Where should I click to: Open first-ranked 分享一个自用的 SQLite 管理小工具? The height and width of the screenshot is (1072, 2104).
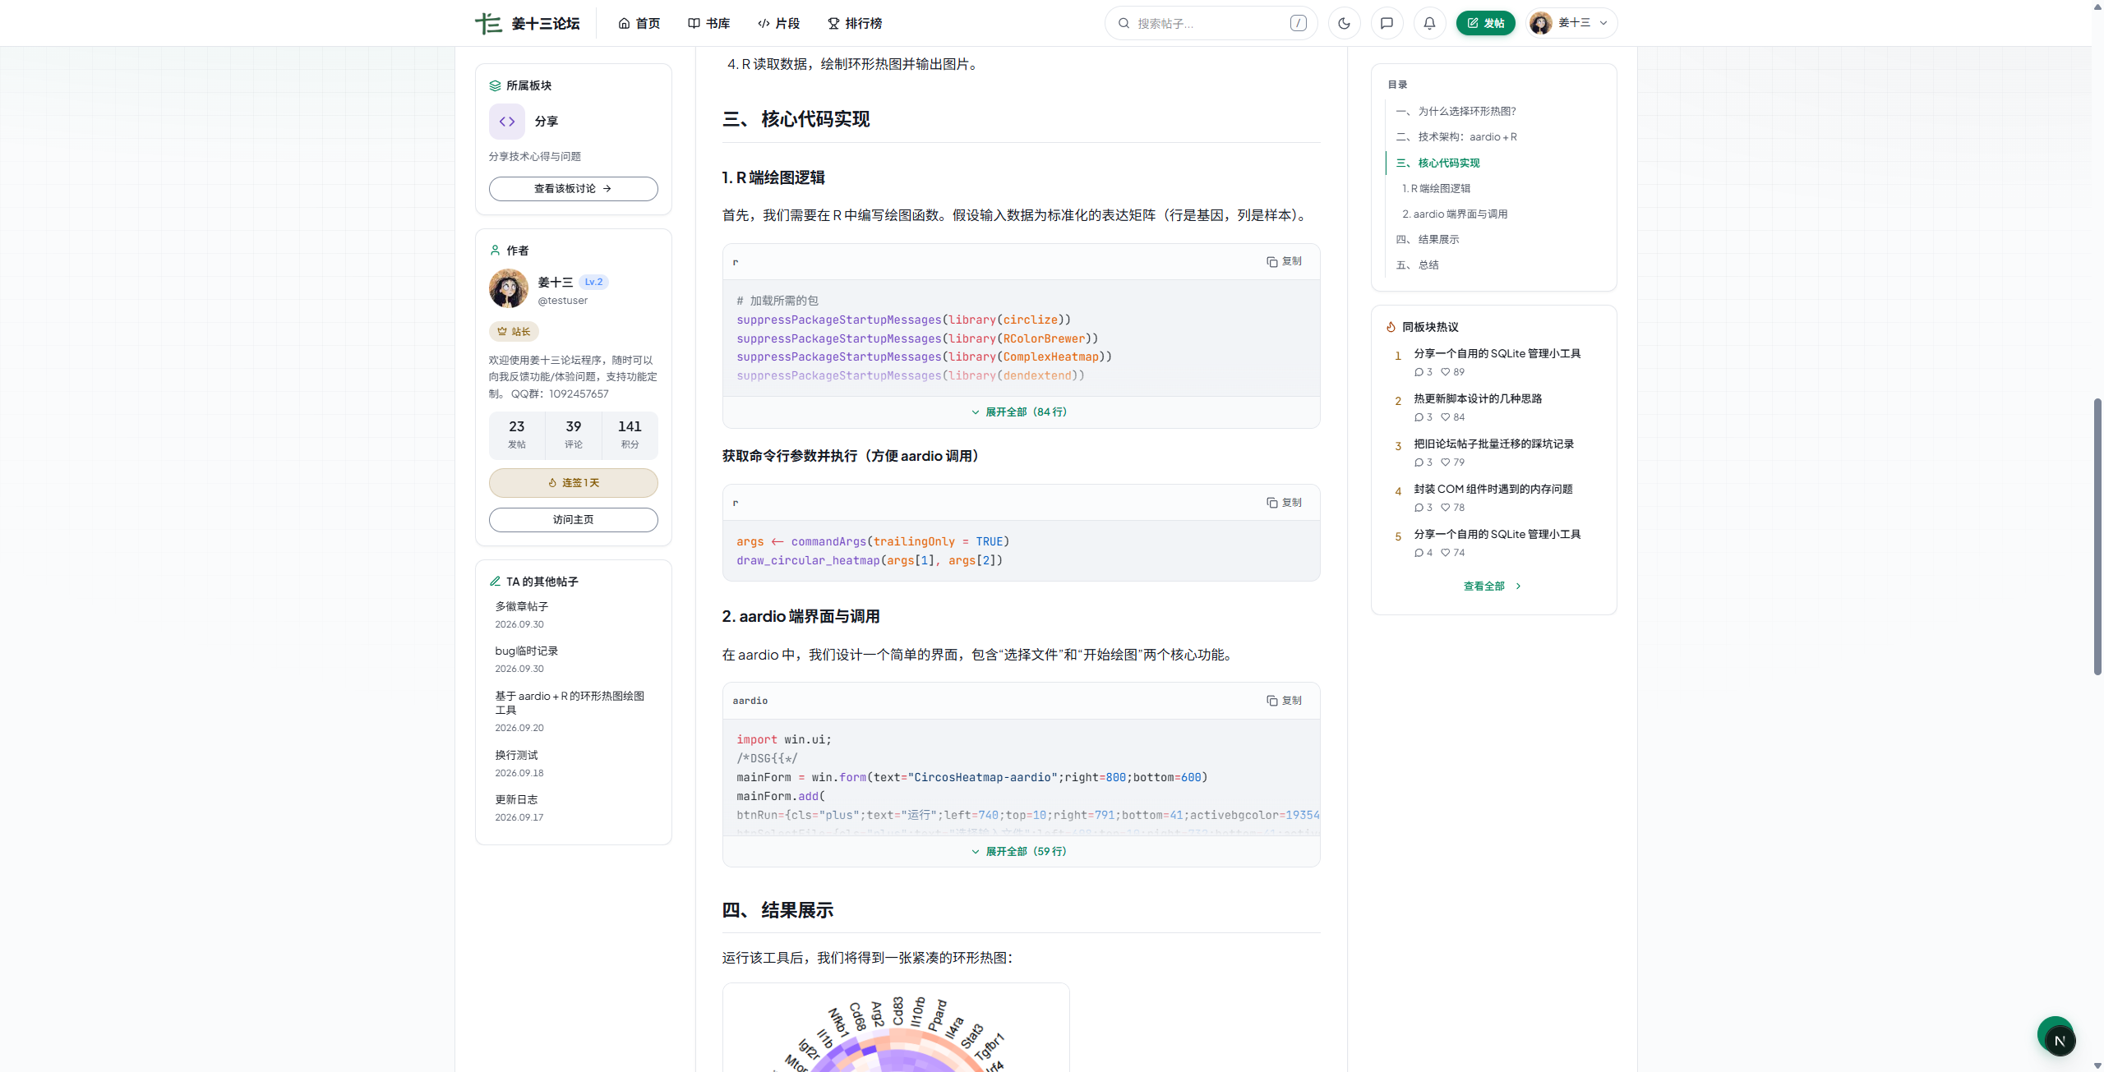tap(1497, 353)
